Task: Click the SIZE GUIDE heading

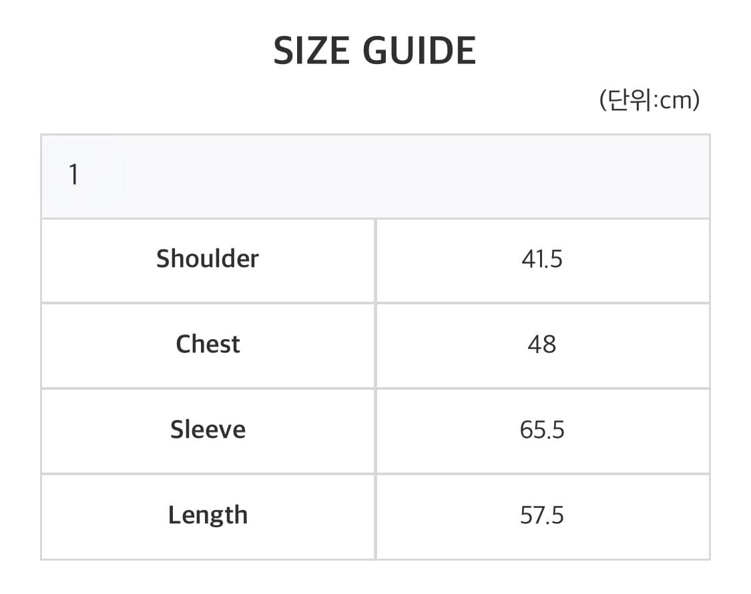Action: pyautogui.click(x=374, y=51)
